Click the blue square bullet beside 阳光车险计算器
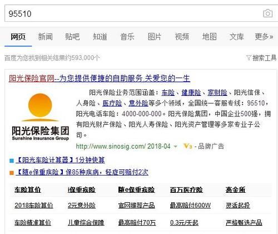 tap(12, 160)
